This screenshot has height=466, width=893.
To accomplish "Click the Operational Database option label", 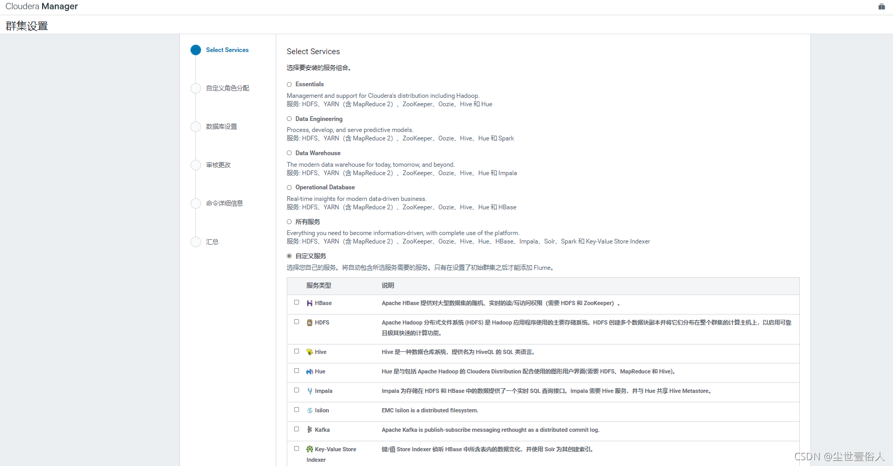I will point(325,187).
